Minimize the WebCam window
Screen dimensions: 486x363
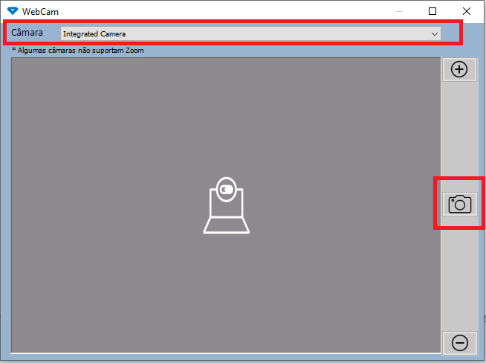point(399,11)
